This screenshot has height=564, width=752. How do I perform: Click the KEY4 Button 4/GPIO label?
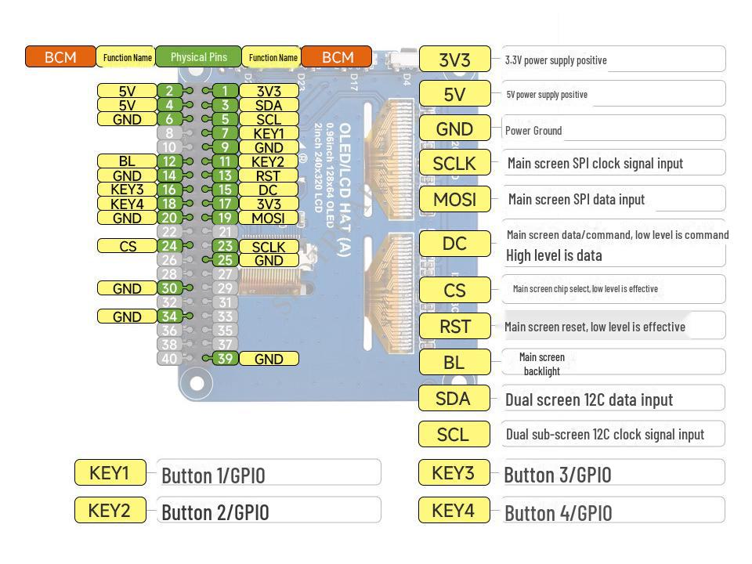(454, 511)
